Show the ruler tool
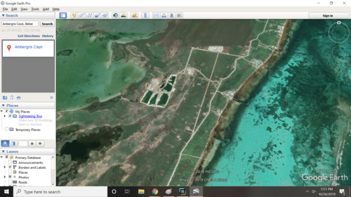This screenshot has width=351, height=197. 145,15
